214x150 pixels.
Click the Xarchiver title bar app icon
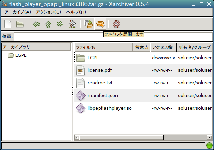click(5, 4)
